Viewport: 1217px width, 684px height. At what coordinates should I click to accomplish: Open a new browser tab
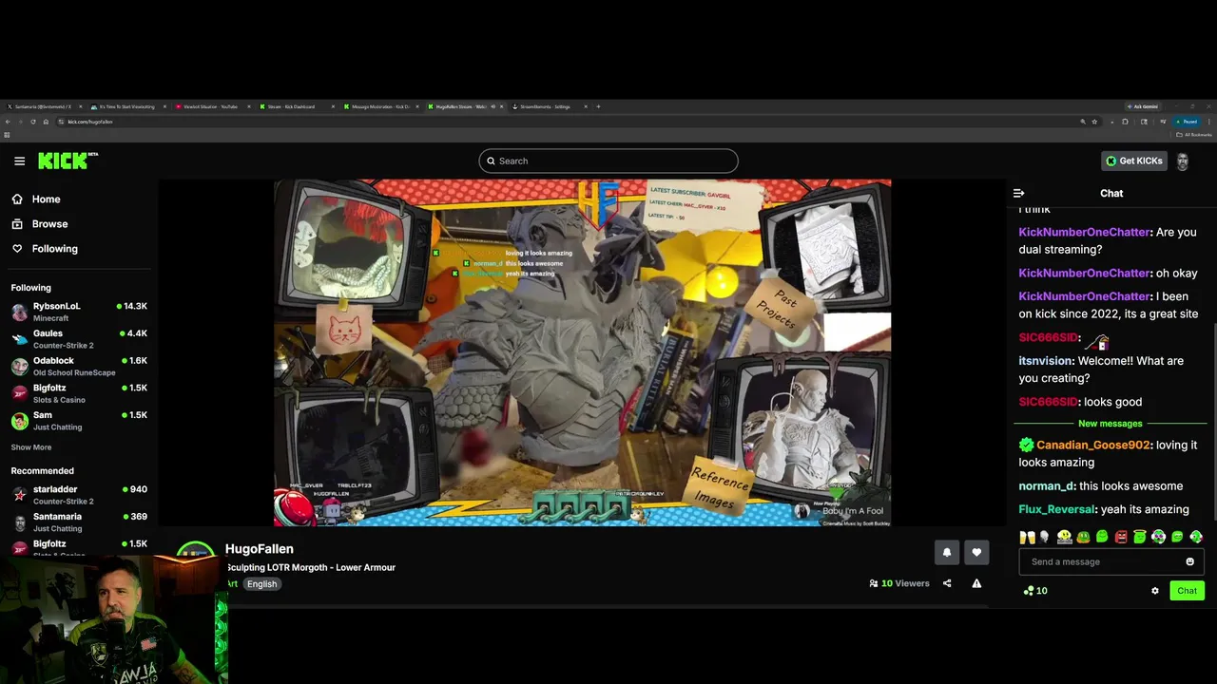(x=598, y=106)
